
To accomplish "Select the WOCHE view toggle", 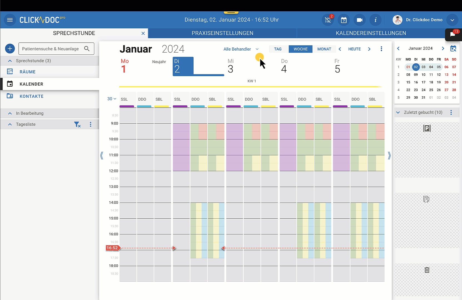I will [300, 49].
